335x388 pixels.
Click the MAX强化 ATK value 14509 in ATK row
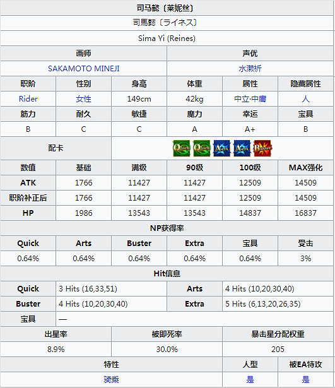305,183
